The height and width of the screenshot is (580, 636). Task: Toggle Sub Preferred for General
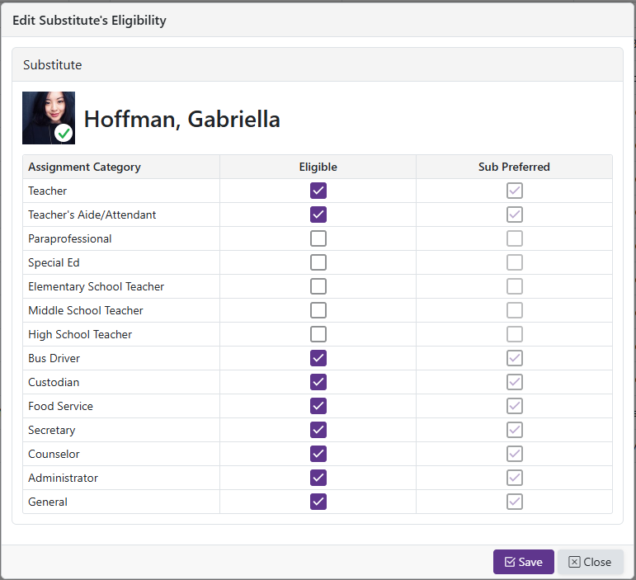pos(514,502)
